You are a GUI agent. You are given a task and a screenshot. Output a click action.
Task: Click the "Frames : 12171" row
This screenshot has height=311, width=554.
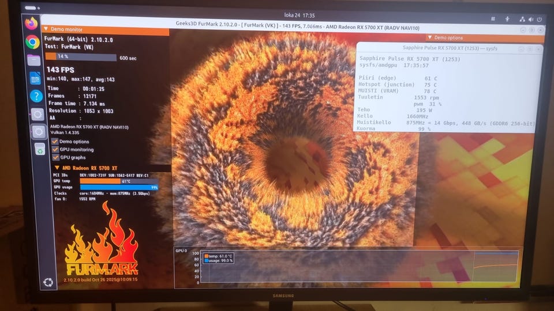(x=73, y=96)
